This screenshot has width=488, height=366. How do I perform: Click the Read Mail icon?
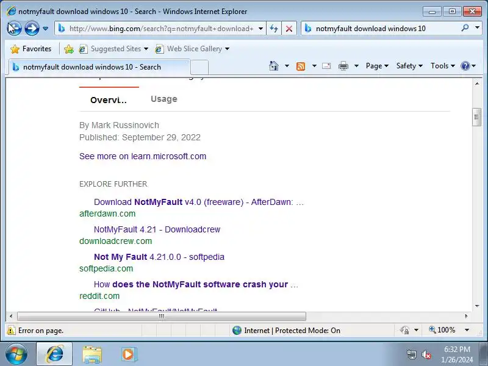(x=326, y=66)
